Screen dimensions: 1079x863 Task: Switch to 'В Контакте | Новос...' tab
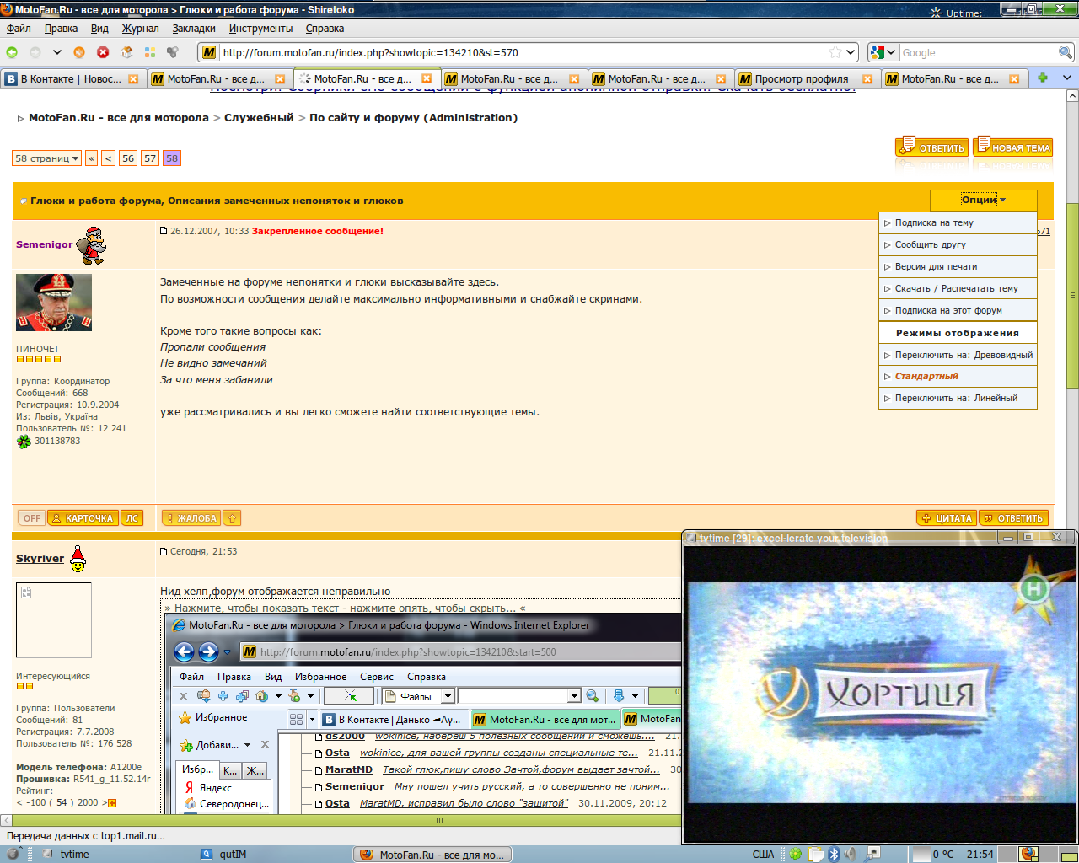pyautogui.click(x=72, y=78)
